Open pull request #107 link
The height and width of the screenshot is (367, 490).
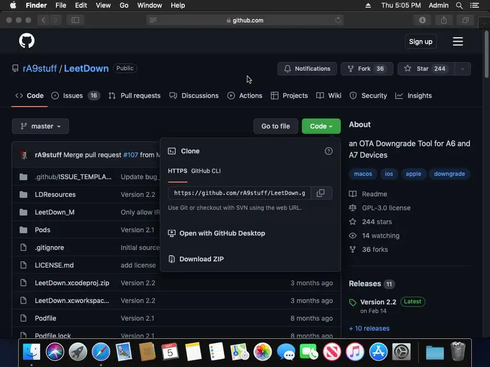coord(131,155)
